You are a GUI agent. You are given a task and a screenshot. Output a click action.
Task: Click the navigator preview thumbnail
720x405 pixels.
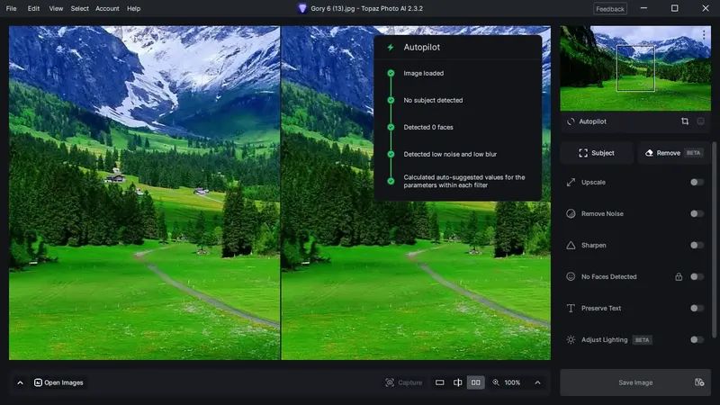tap(635, 68)
